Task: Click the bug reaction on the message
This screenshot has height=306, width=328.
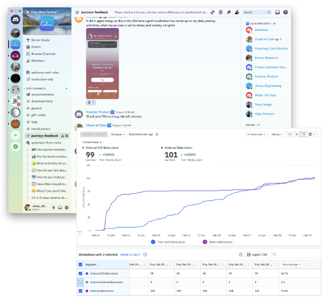Action: coord(91,103)
